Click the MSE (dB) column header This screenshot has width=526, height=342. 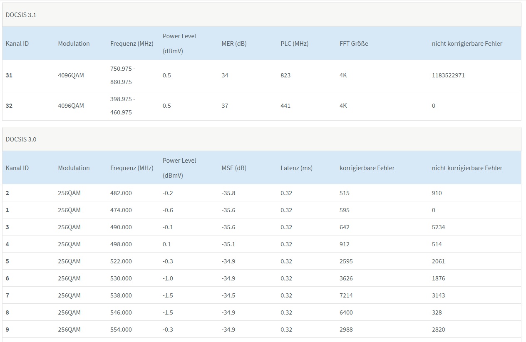[x=234, y=168]
